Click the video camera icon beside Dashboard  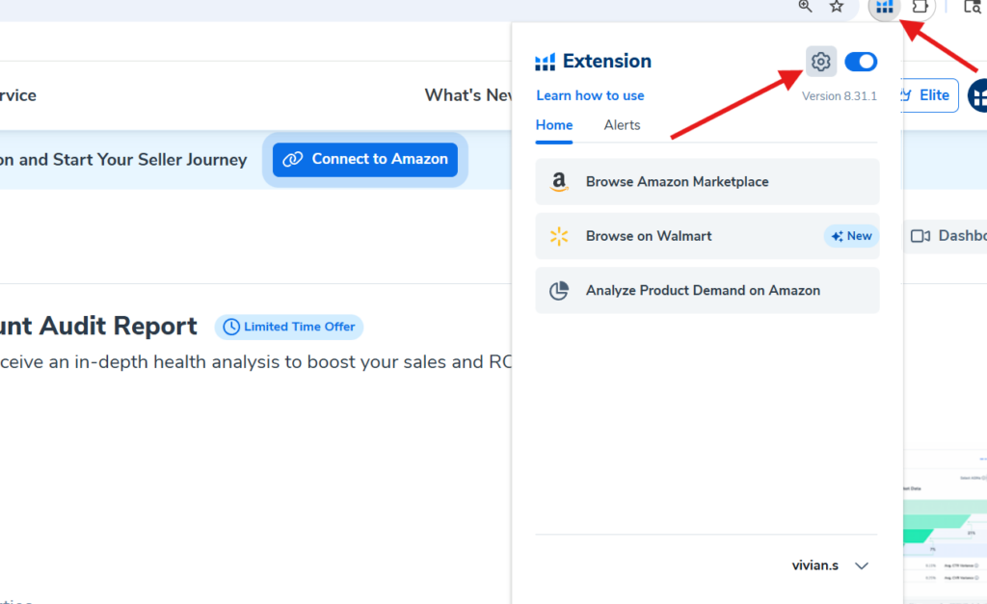[920, 236]
